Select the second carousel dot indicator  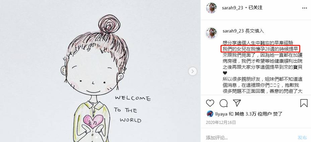(100, 137)
